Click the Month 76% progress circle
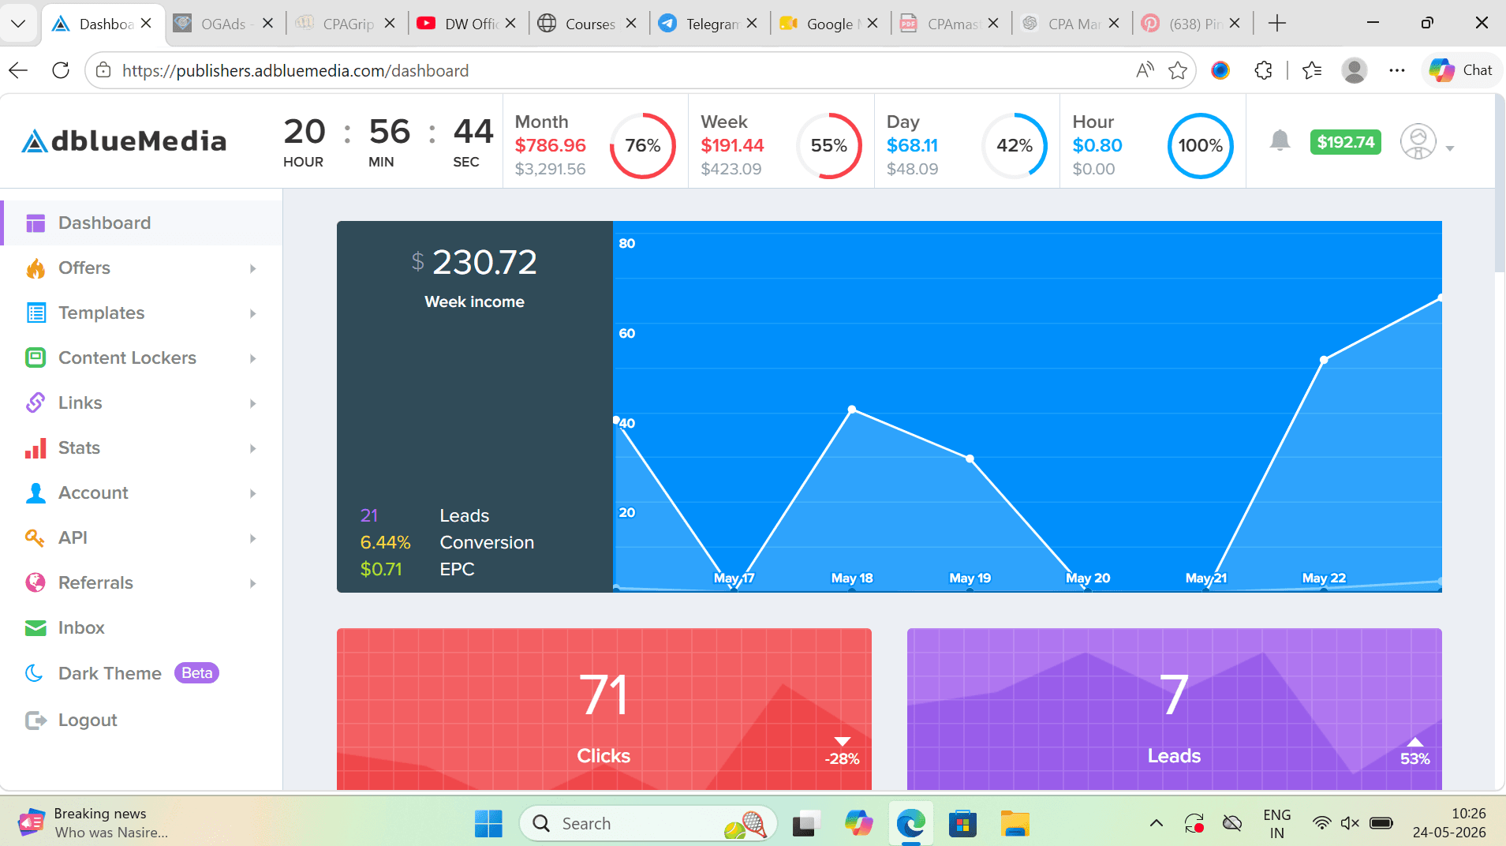 642,145
